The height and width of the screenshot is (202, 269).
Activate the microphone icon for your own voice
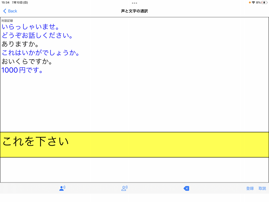pos(62,188)
